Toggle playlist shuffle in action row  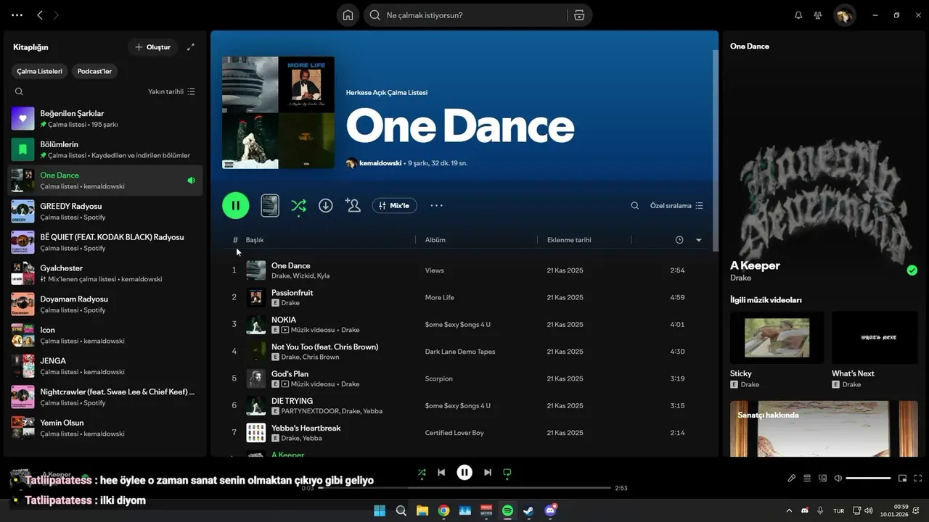click(x=298, y=206)
